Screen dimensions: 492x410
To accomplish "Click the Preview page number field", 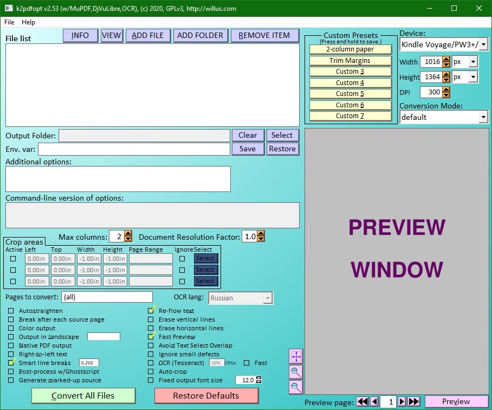I will tap(387, 402).
